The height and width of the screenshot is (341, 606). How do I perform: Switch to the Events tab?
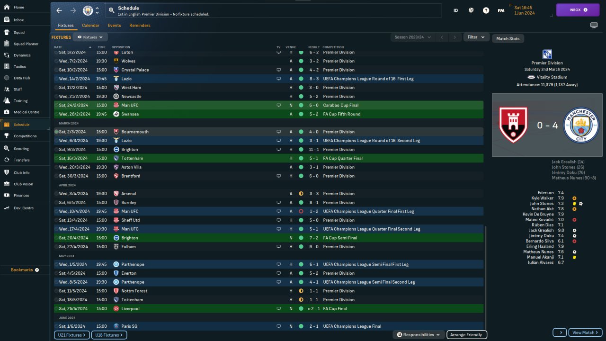(x=114, y=26)
